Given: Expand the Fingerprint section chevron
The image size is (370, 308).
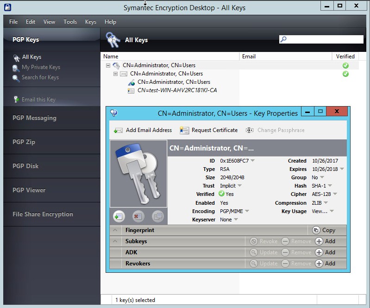Looking at the screenshot, I should coord(115,230).
